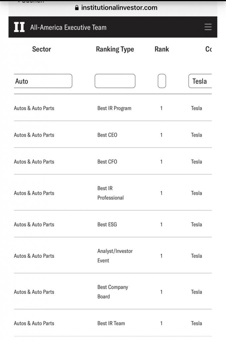Select the Best IR Team row
Screen dimensions: 226x341
pos(113,323)
